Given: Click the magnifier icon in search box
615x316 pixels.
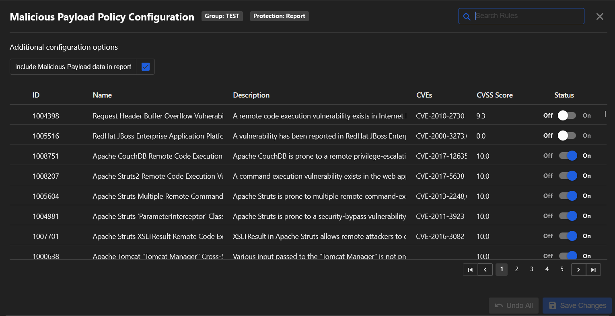Looking at the screenshot, I should (467, 16).
